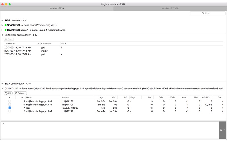Sort by Timestamp column header

pos(22,44)
